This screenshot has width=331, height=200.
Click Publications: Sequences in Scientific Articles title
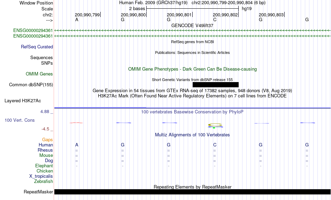pyautogui.click(x=192, y=53)
